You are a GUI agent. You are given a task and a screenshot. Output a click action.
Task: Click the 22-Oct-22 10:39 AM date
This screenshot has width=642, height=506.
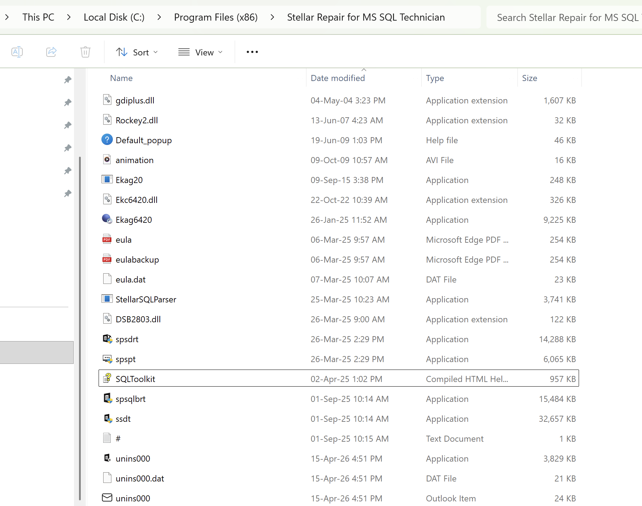(x=349, y=200)
